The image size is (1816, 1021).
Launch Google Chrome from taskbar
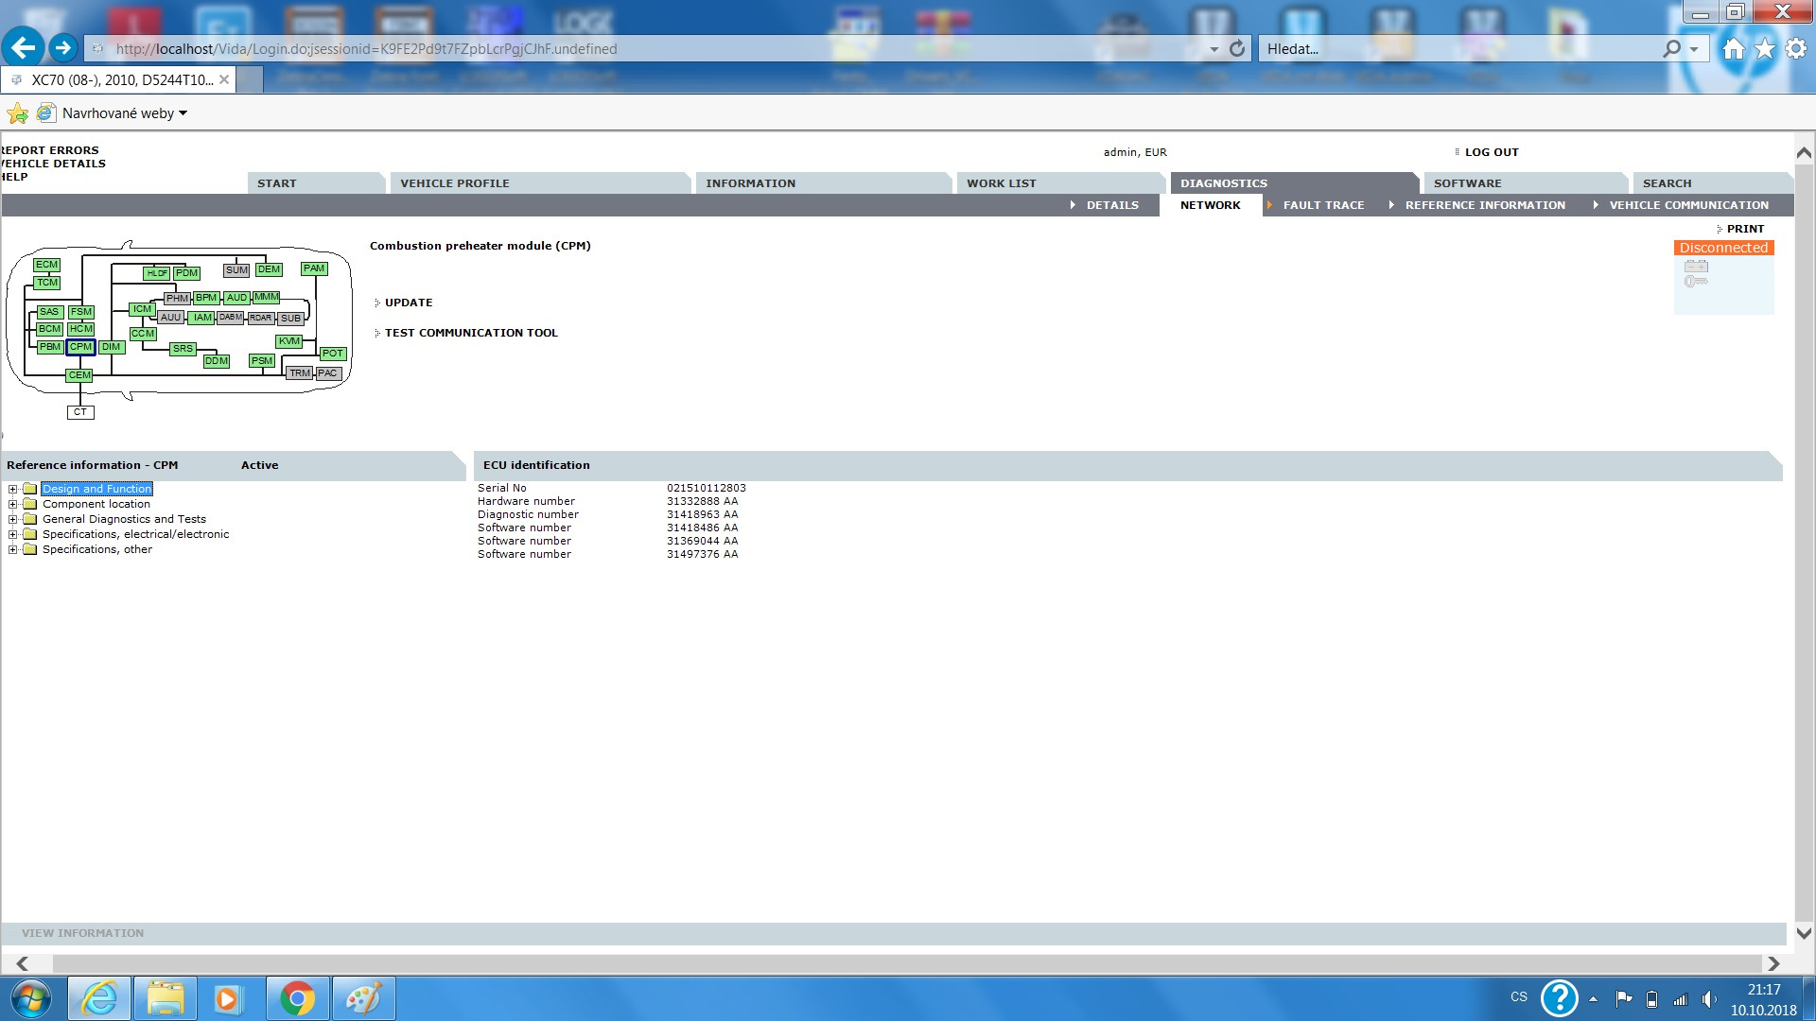(x=297, y=998)
